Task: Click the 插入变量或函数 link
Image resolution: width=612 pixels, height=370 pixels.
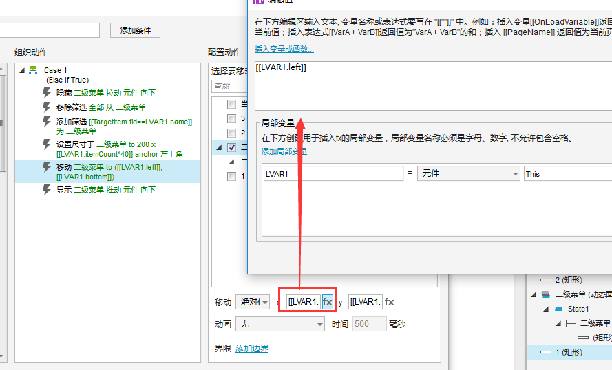Action: (284, 49)
